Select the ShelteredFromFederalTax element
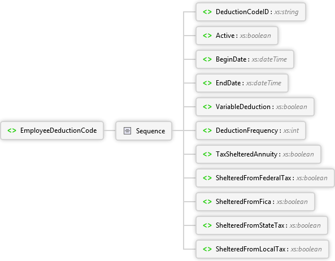This screenshot has width=335, height=261. 265,178
